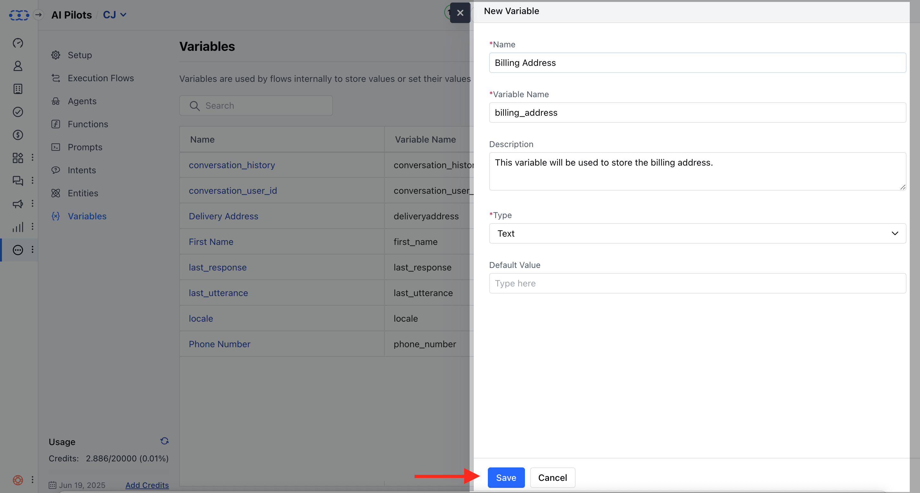Screen dimensions: 920x493
Task: Open locale variable link
Action: 201,318
